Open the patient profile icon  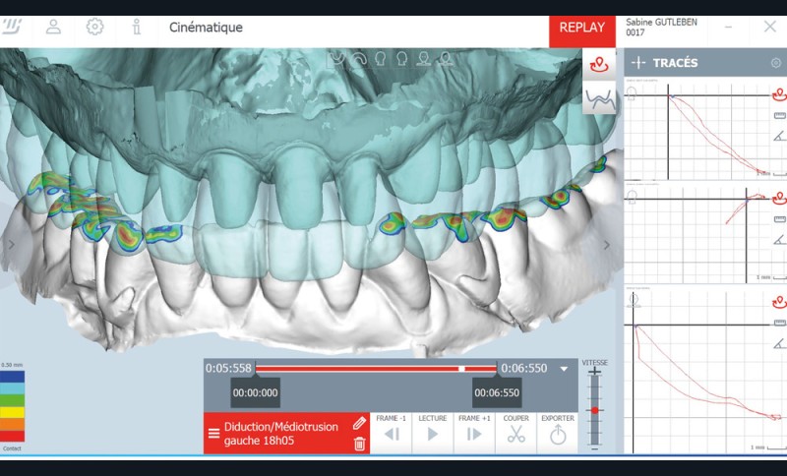(x=54, y=28)
